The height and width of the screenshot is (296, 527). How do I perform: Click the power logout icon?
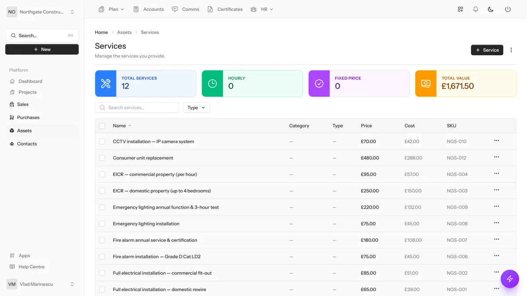pos(508,9)
